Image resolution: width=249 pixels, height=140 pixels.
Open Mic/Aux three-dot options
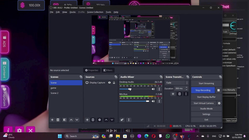[x=159, y=101]
